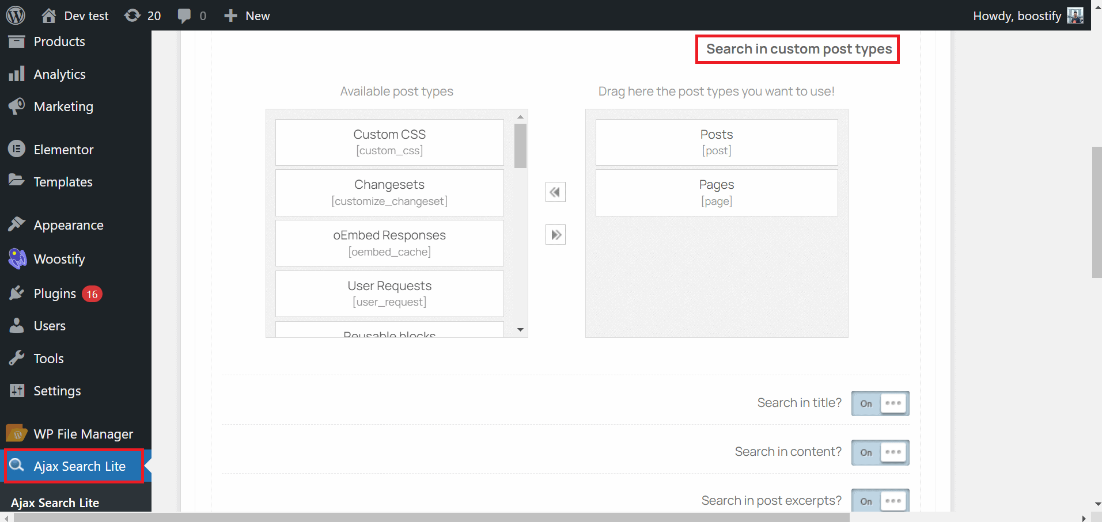Click the Search in custom post types heading
This screenshot has height=522, width=1102.
tap(799, 49)
